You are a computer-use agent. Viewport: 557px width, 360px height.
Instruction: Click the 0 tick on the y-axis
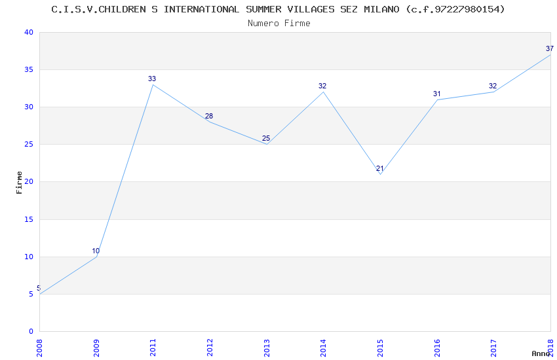30,331
